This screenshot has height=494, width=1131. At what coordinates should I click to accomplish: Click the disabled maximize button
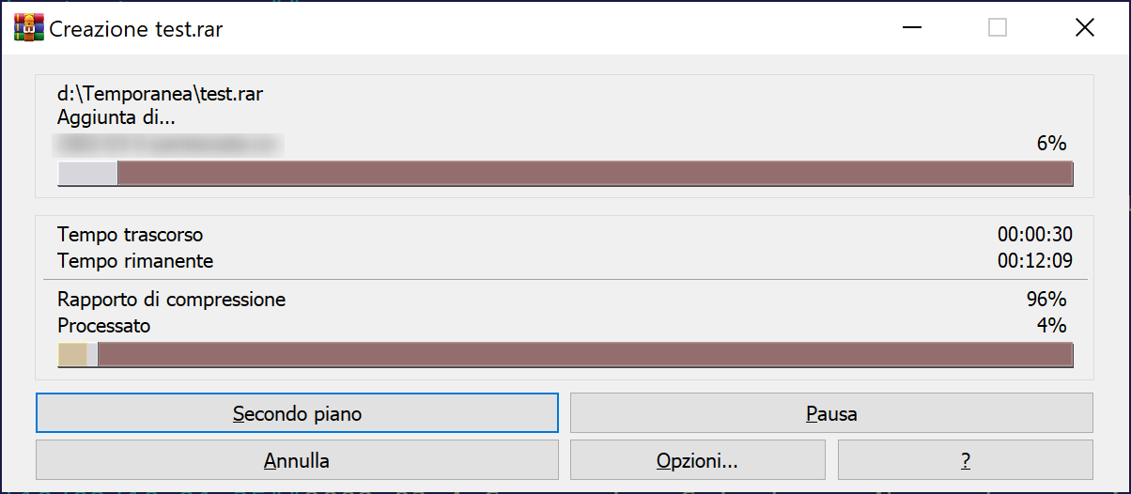pos(998,28)
